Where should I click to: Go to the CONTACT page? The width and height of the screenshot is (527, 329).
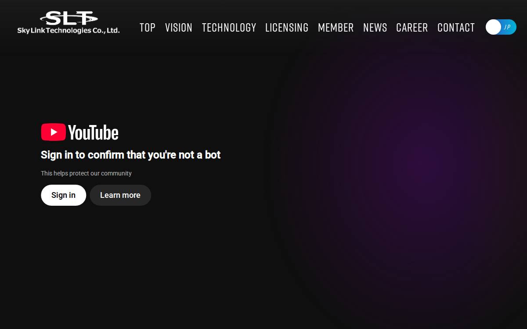456,28
